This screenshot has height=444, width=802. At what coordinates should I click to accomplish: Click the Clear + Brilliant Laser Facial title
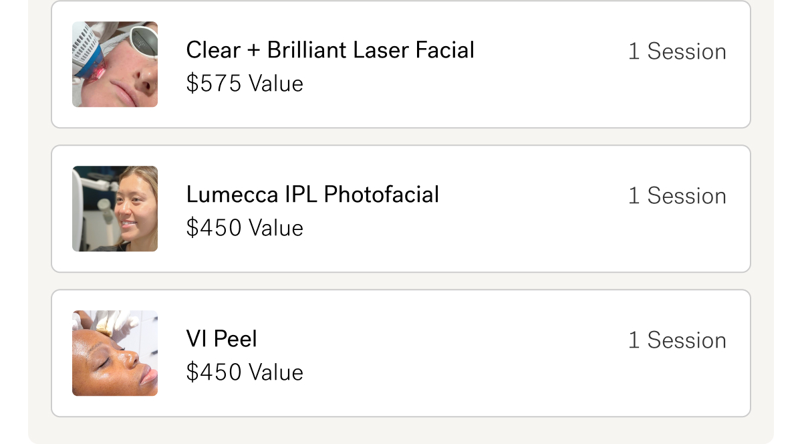point(330,50)
